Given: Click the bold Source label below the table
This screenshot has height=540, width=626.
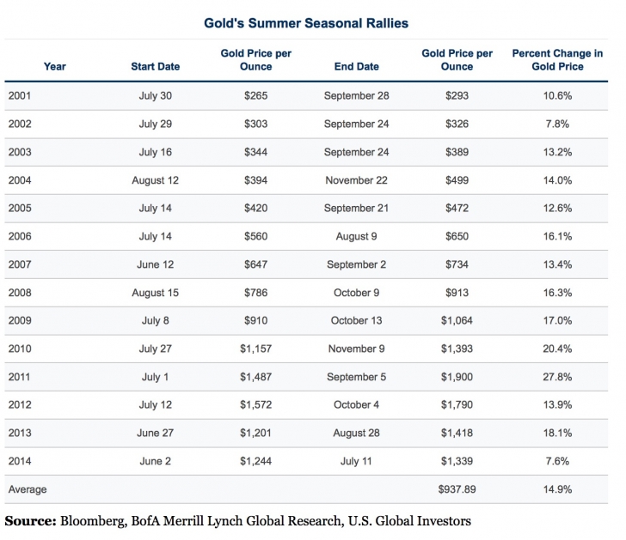Looking at the screenshot, I should click(x=29, y=520).
